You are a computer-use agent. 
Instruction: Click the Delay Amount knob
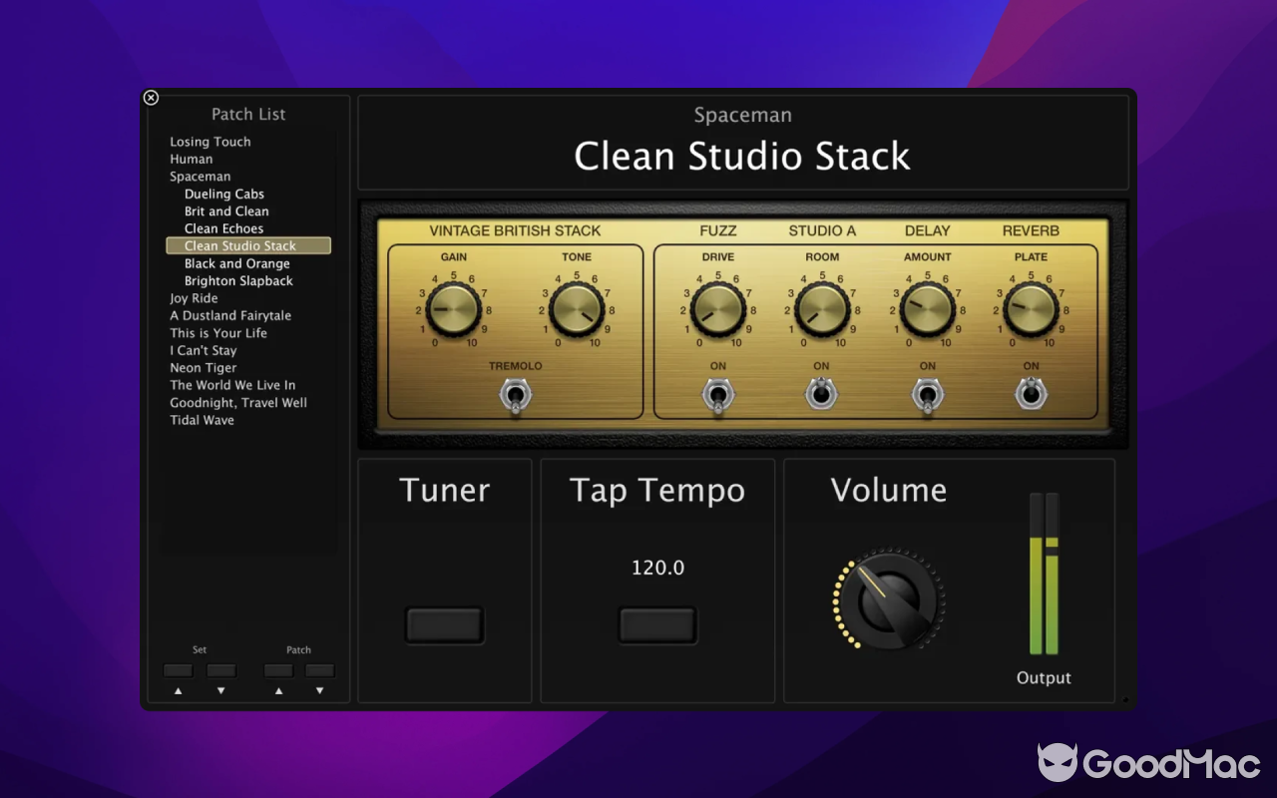(928, 309)
